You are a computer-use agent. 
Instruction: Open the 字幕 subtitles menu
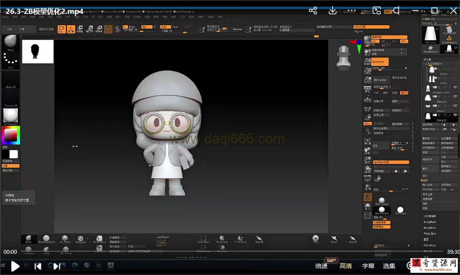[x=368, y=266]
